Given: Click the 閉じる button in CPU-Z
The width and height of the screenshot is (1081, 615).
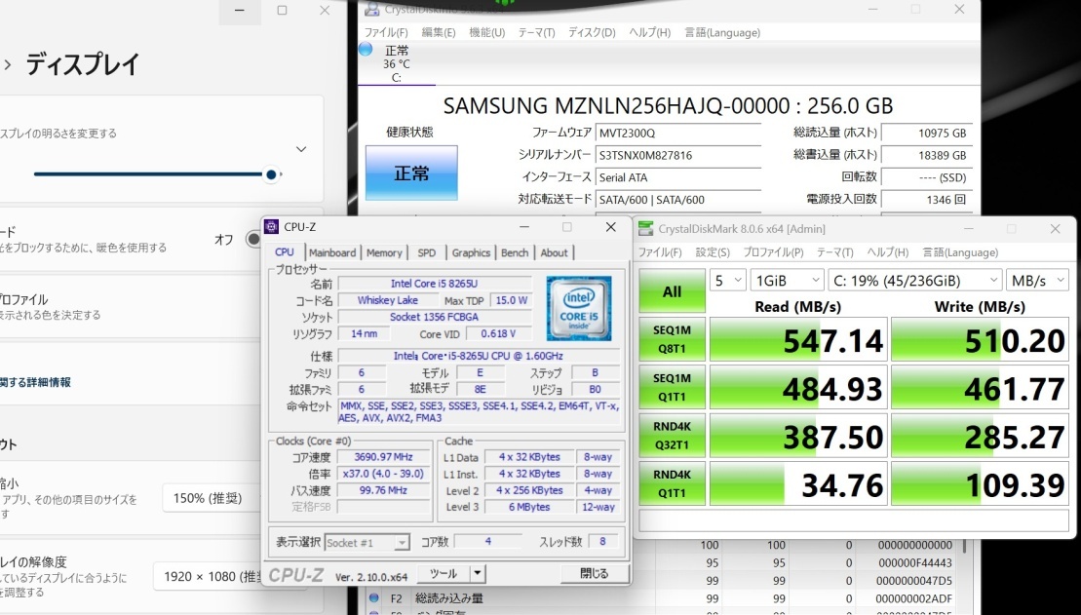Looking at the screenshot, I should point(595,573).
